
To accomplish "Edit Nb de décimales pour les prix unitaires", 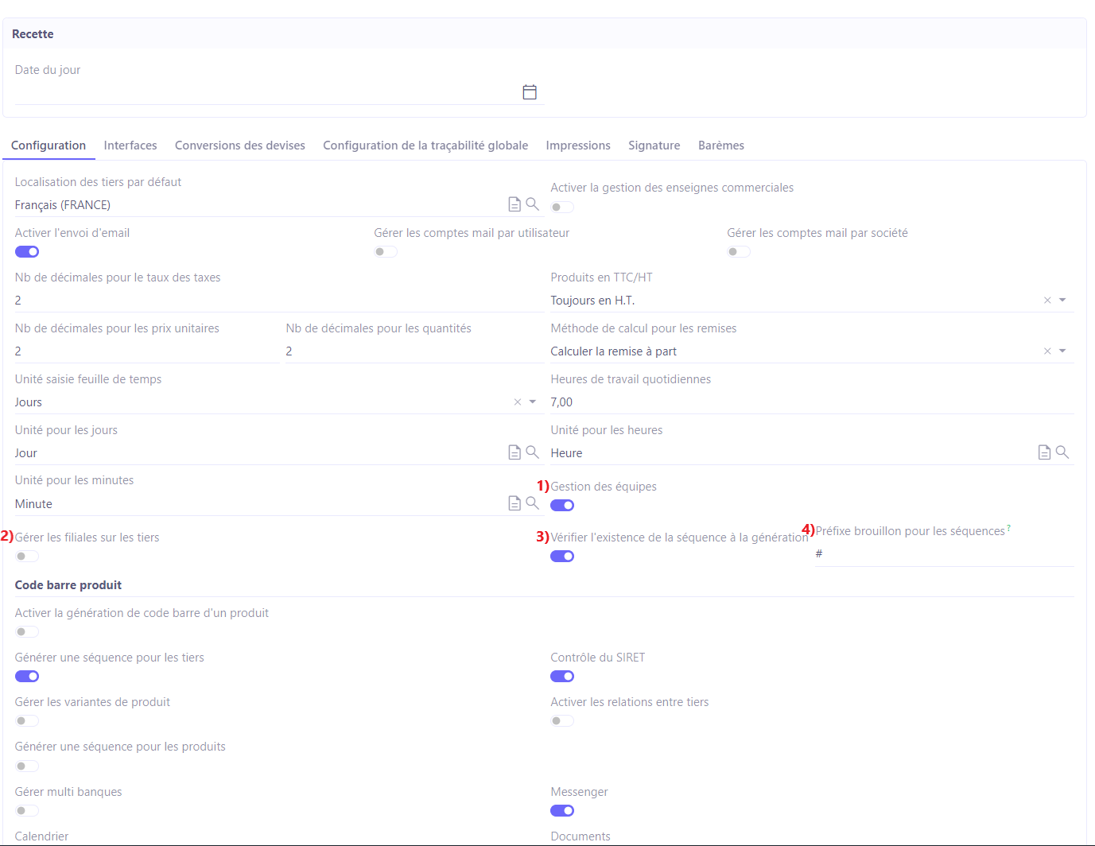I will click(147, 351).
